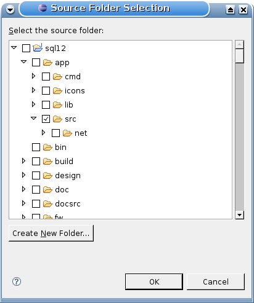254x303 pixels.
Task: Click the help question mark icon
Action: 17,281
